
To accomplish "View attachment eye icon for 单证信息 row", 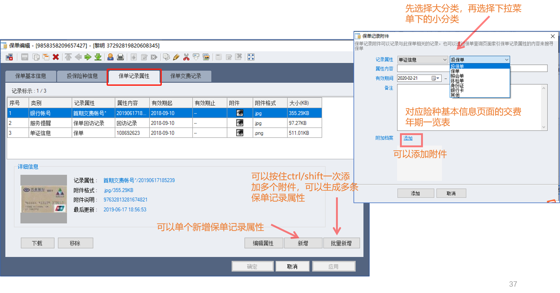I will 240,133.
